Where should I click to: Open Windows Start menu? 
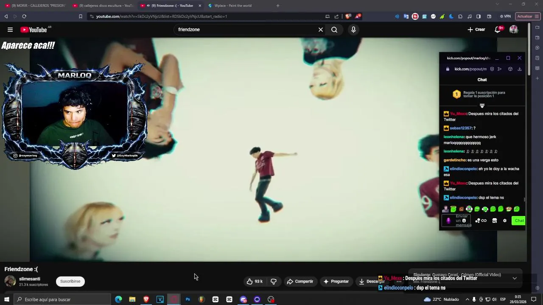6,299
